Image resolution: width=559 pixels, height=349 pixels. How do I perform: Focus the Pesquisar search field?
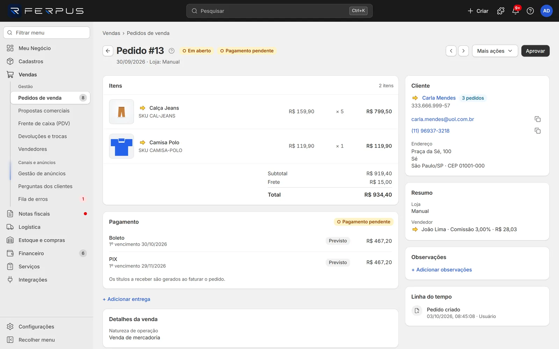tap(279, 11)
